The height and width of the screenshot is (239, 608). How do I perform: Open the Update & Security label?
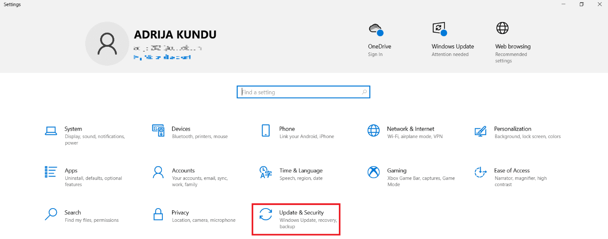[x=301, y=213]
